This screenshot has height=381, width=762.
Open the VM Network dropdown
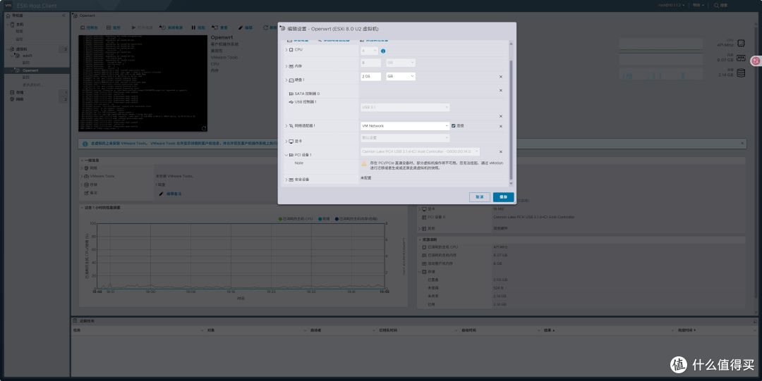click(x=405, y=125)
